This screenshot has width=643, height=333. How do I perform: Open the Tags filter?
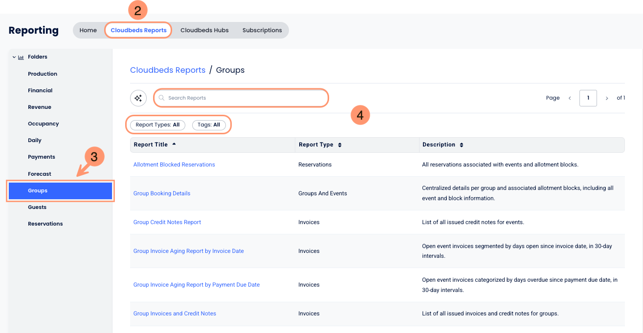(x=209, y=125)
